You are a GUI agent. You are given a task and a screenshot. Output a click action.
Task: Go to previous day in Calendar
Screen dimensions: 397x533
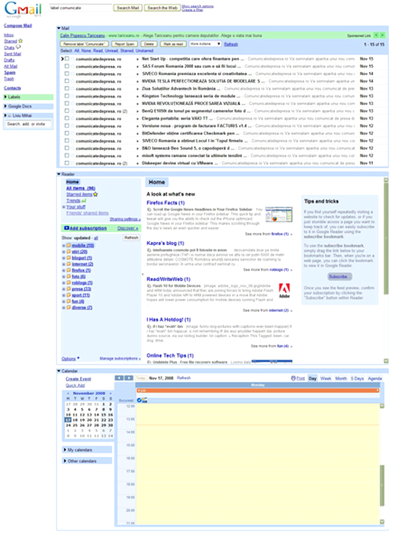click(119, 378)
